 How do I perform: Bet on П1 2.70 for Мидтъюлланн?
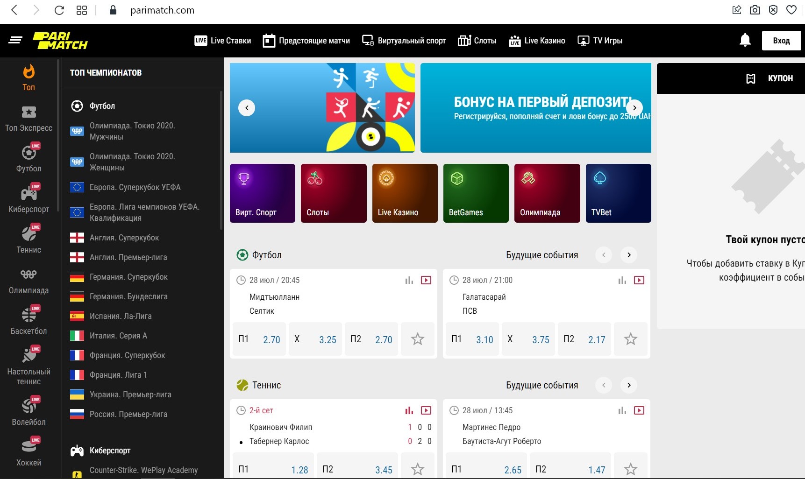pos(259,339)
